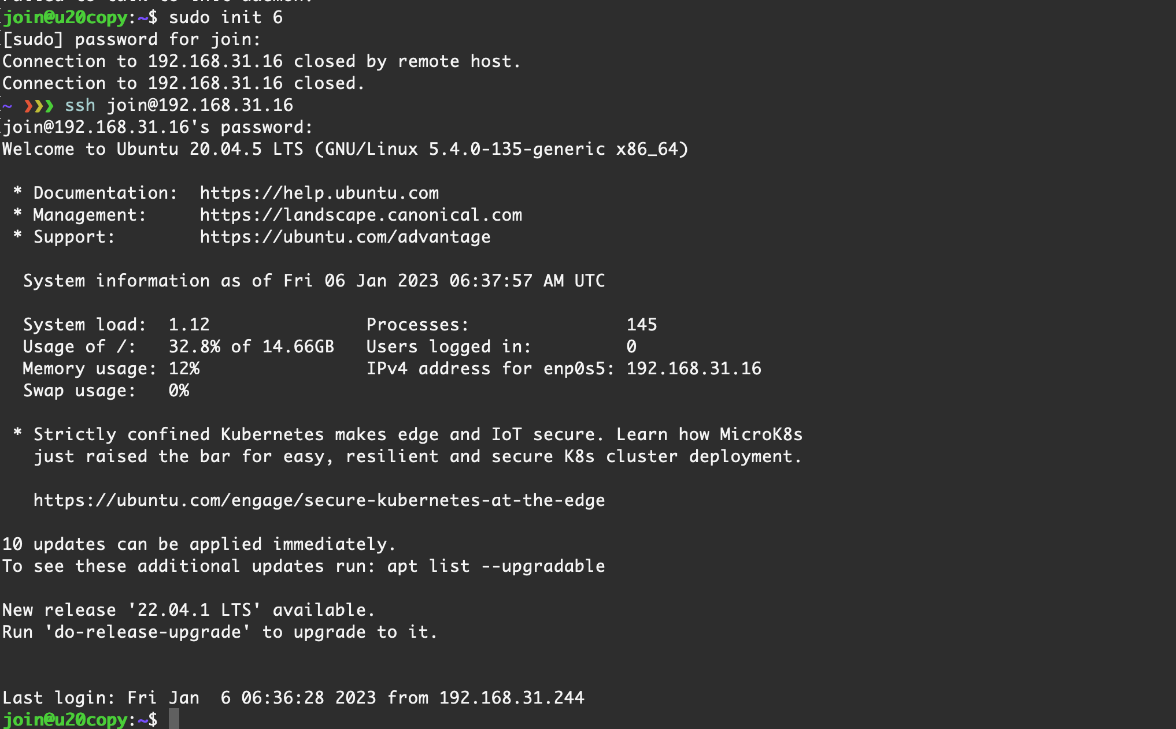Click the enp0s5 IPv4 address 192.168.31.16
This screenshot has height=729, width=1176.
694,369
